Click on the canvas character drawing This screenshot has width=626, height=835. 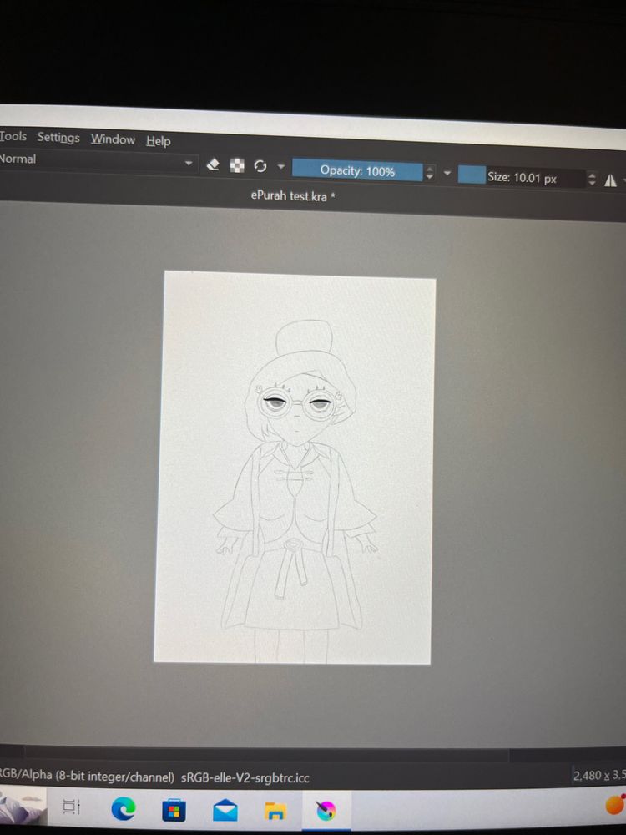[295, 491]
